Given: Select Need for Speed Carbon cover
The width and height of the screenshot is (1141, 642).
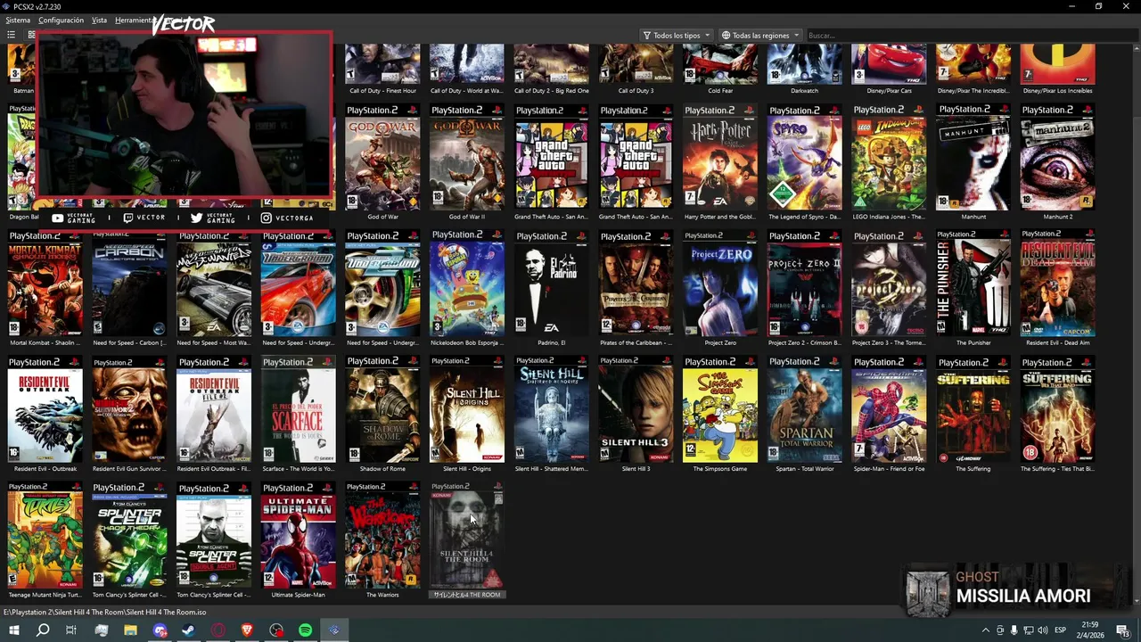Looking at the screenshot, I should (129, 284).
